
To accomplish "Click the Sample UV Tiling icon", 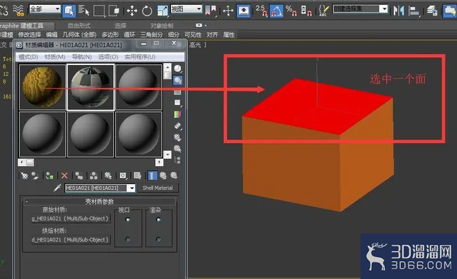I will tap(178, 103).
